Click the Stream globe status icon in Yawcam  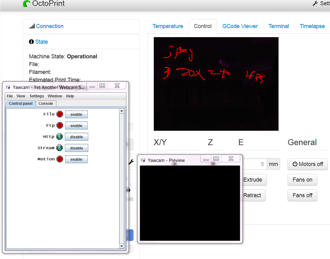pos(60,148)
